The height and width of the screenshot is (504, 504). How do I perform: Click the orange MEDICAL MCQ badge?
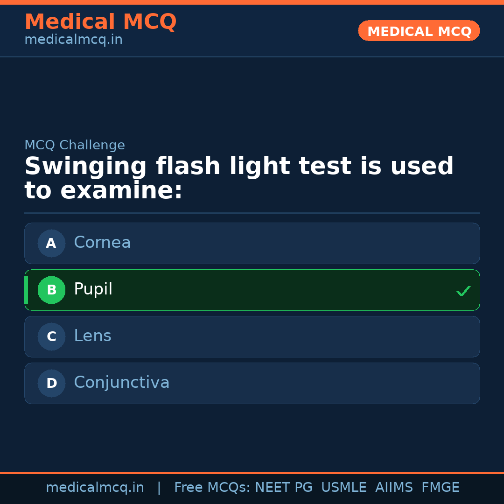tap(419, 31)
